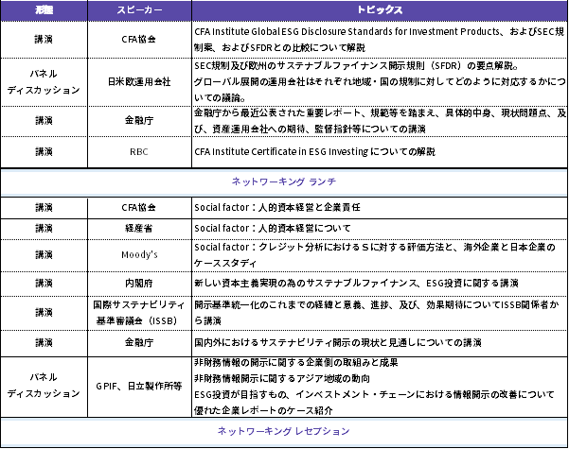Click 講演 cell in the 内閣府 row
Viewport: 569px width, 449px height.
44,284
